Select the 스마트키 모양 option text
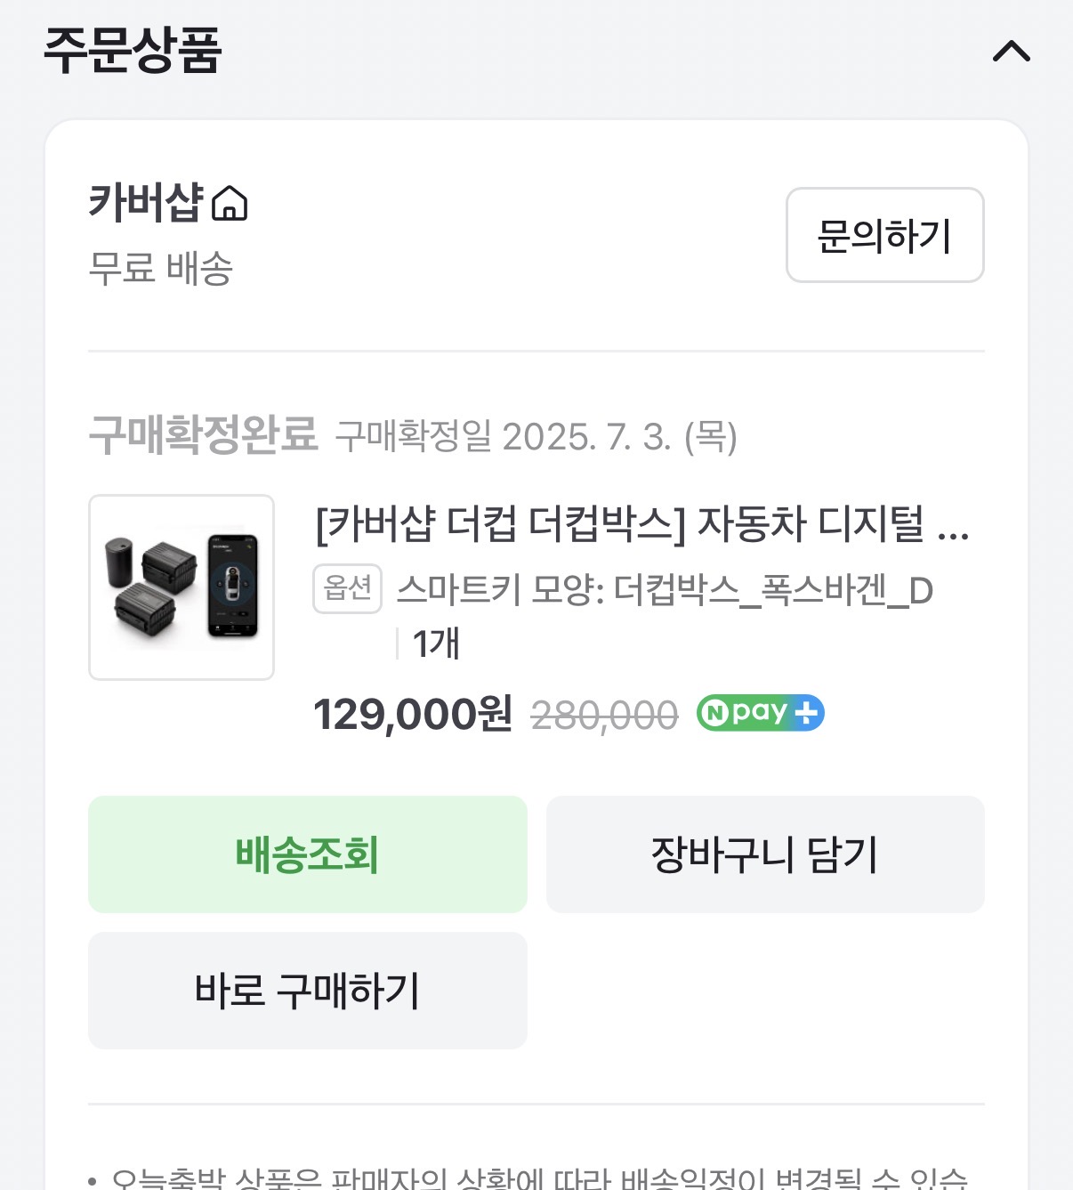The width and height of the screenshot is (1073, 1190). [x=664, y=590]
